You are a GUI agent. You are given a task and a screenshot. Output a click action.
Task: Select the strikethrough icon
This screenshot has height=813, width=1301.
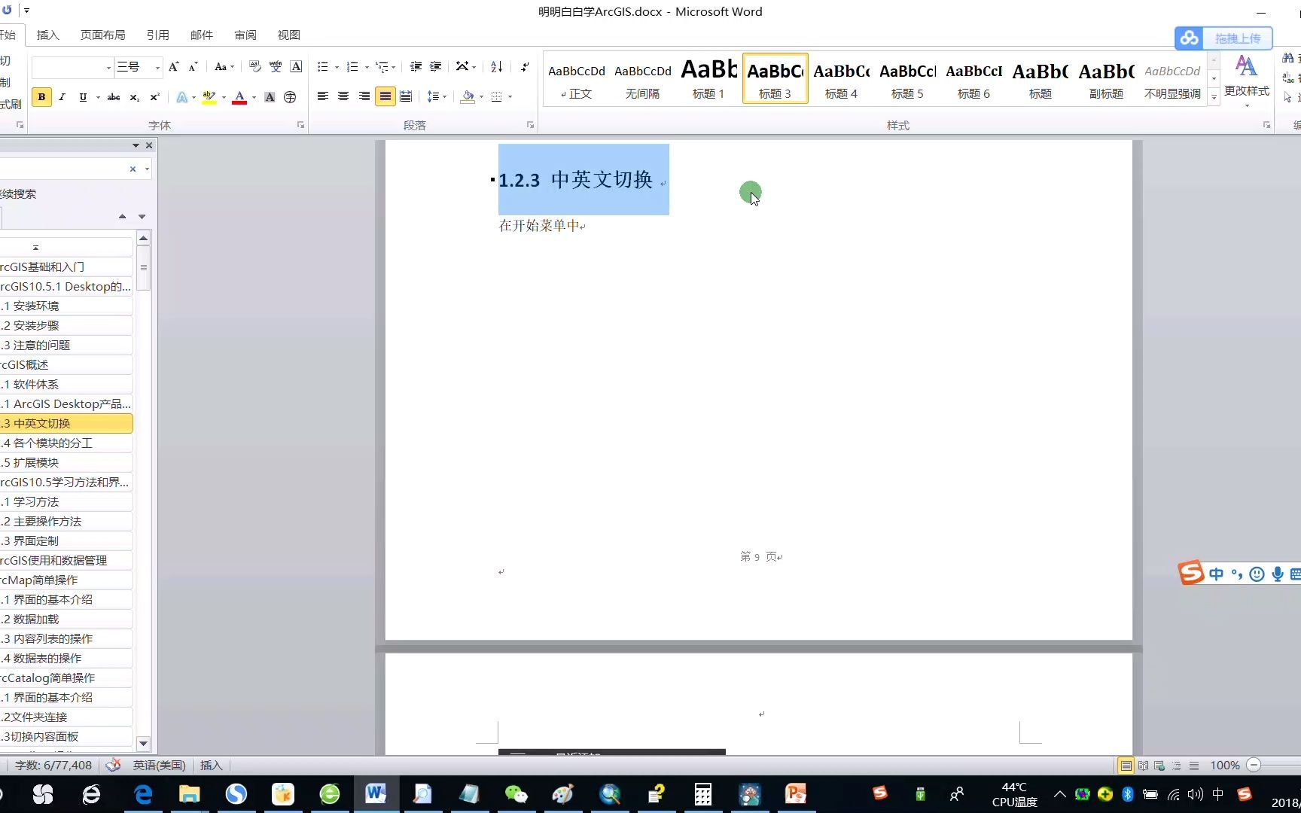(114, 96)
